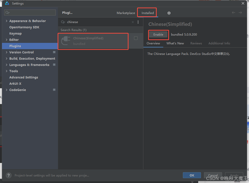249x183 pixels.
Task: Expand Languages & Frameworks section
Action: click(x=7, y=65)
